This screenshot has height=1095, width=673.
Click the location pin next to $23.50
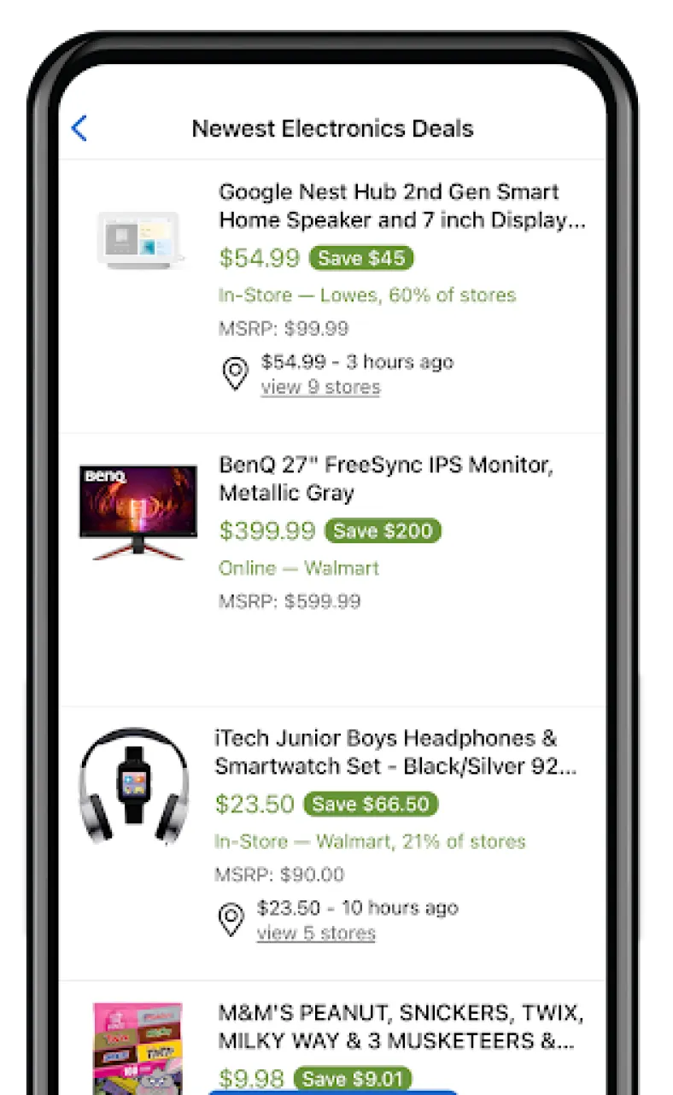231,919
